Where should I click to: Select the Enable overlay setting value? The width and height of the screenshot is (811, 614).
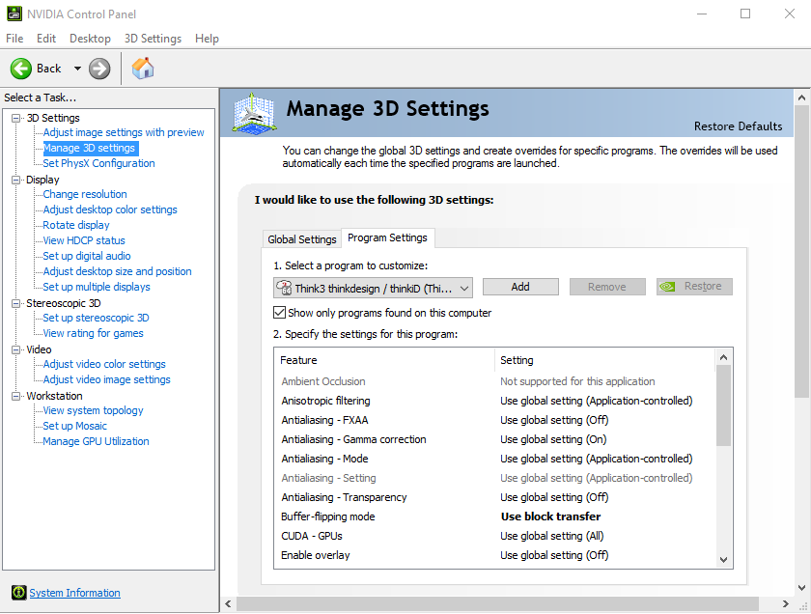(x=554, y=555)
